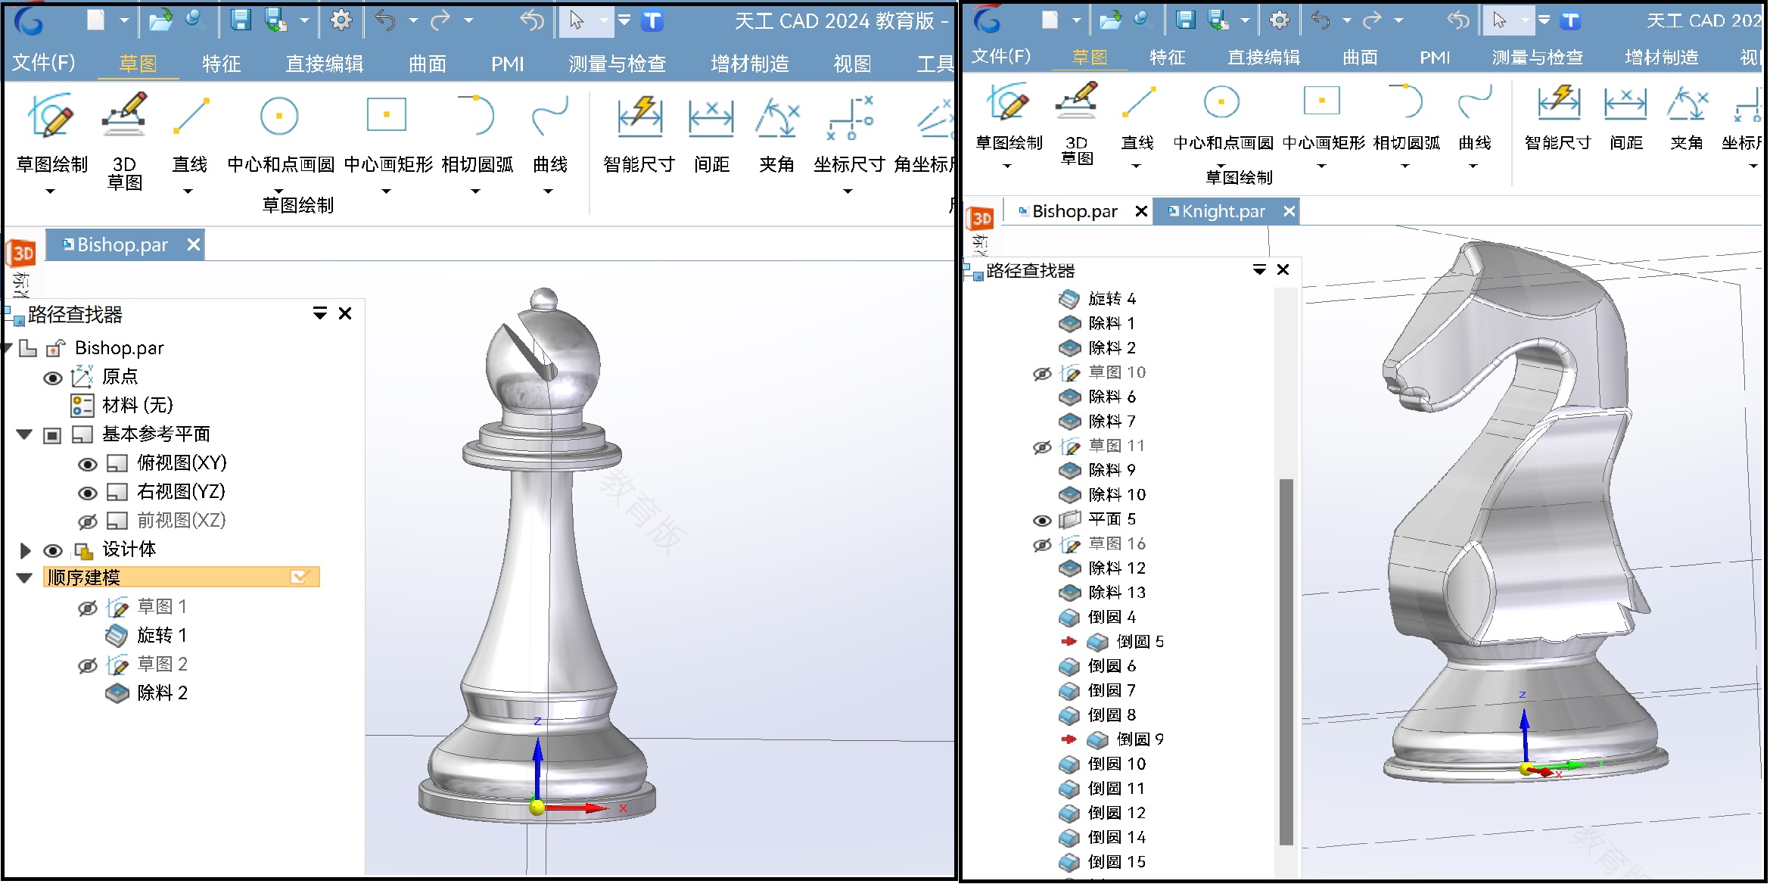Switch to Bishop.par tab in right window
1770x884 pixels.
(x=1075, y=212)
